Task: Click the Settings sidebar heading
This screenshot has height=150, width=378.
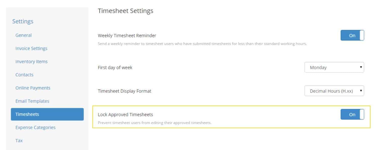Action: pyautogui.click(x=23, y=21)
